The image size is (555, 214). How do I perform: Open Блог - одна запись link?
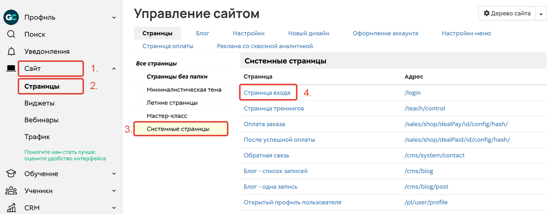click(270, 186)
